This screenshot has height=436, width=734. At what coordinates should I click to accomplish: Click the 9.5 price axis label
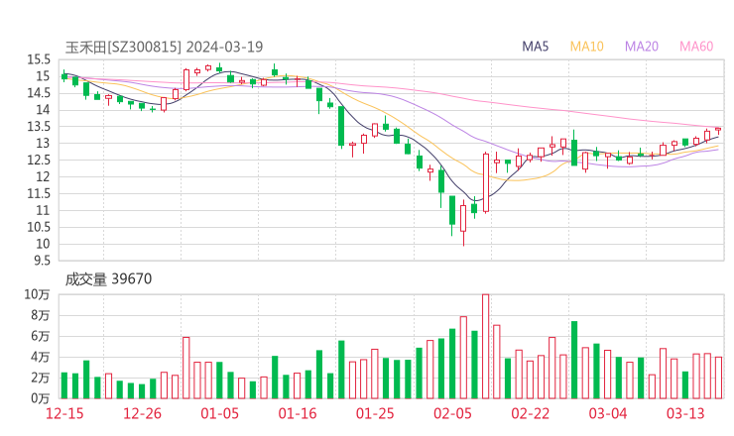[42, 261]
